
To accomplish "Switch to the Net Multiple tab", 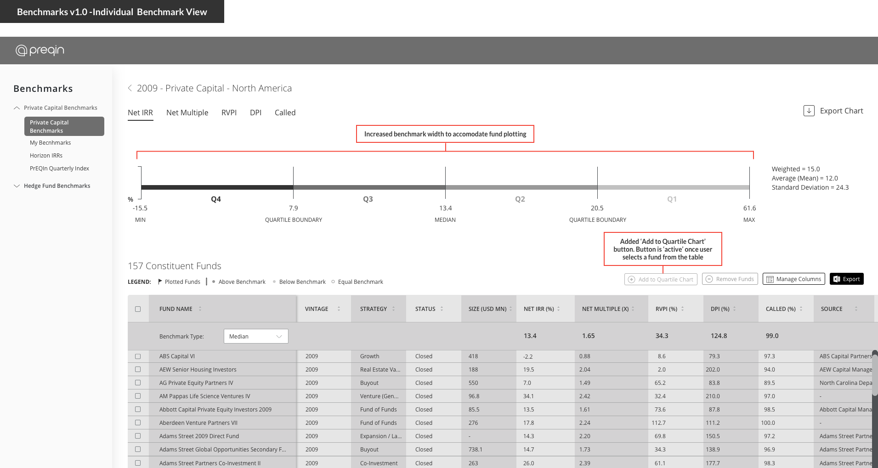I will [187, 113].
